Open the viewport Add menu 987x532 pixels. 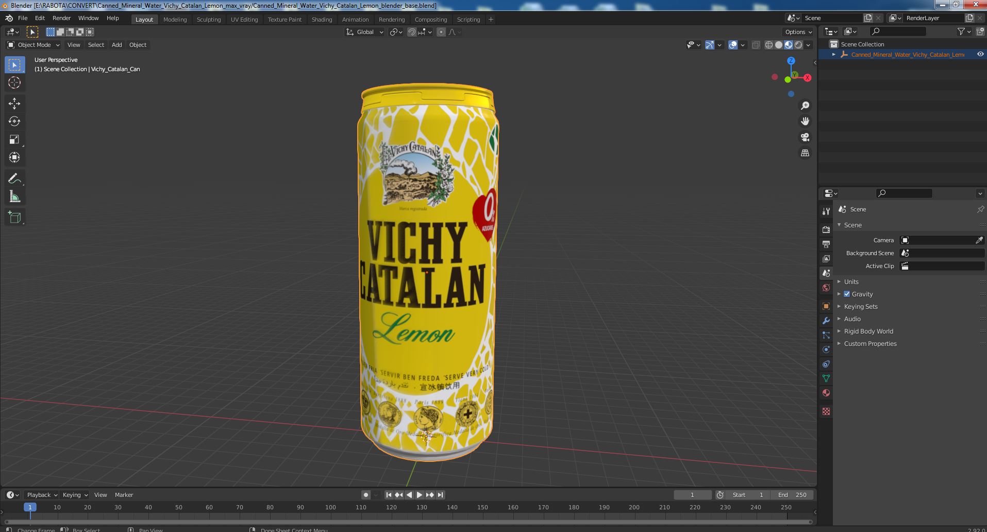[117, 45]
